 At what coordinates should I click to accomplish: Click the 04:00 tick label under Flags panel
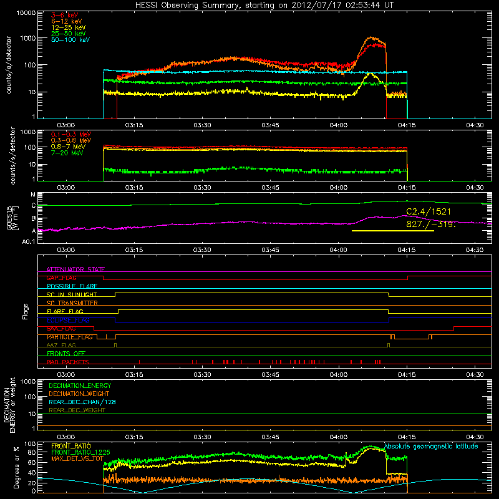click(339, 375)
